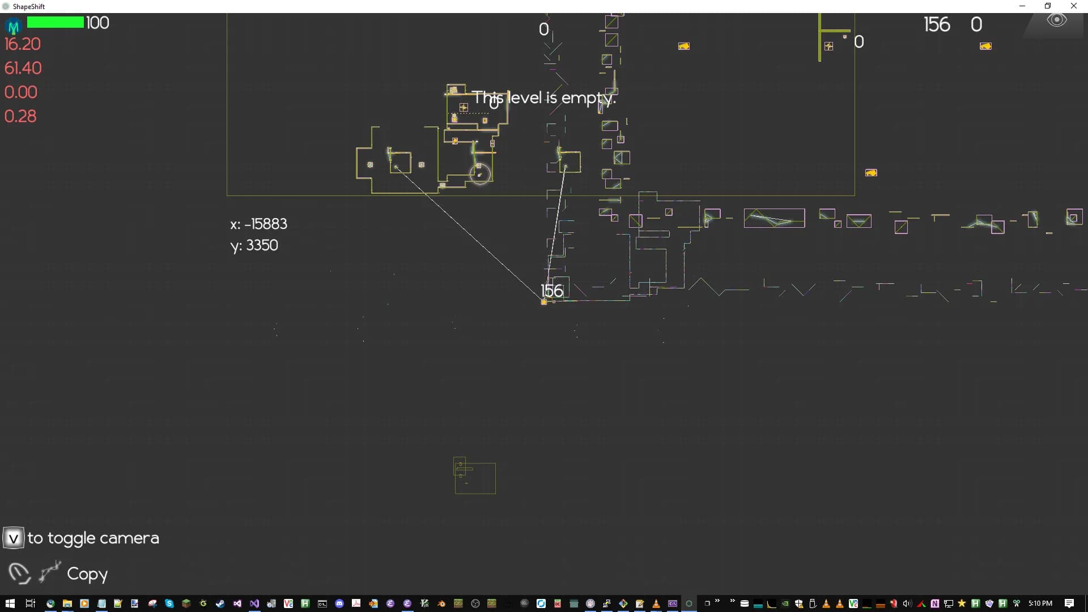This screenshot has width=1088, height=612.
Task: Click the Copy label
Action: click(x=87, y=573)
